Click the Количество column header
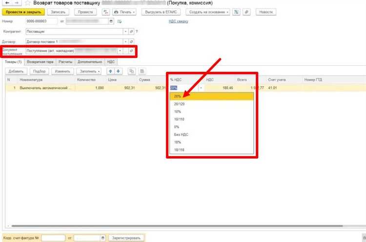This screenshot has height=242, width=366. coord(90,80)
